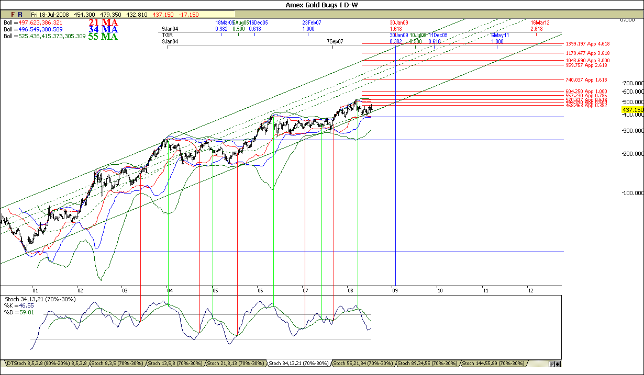
Task: Click the 700.000 price axis label
Action: point(631,83)
